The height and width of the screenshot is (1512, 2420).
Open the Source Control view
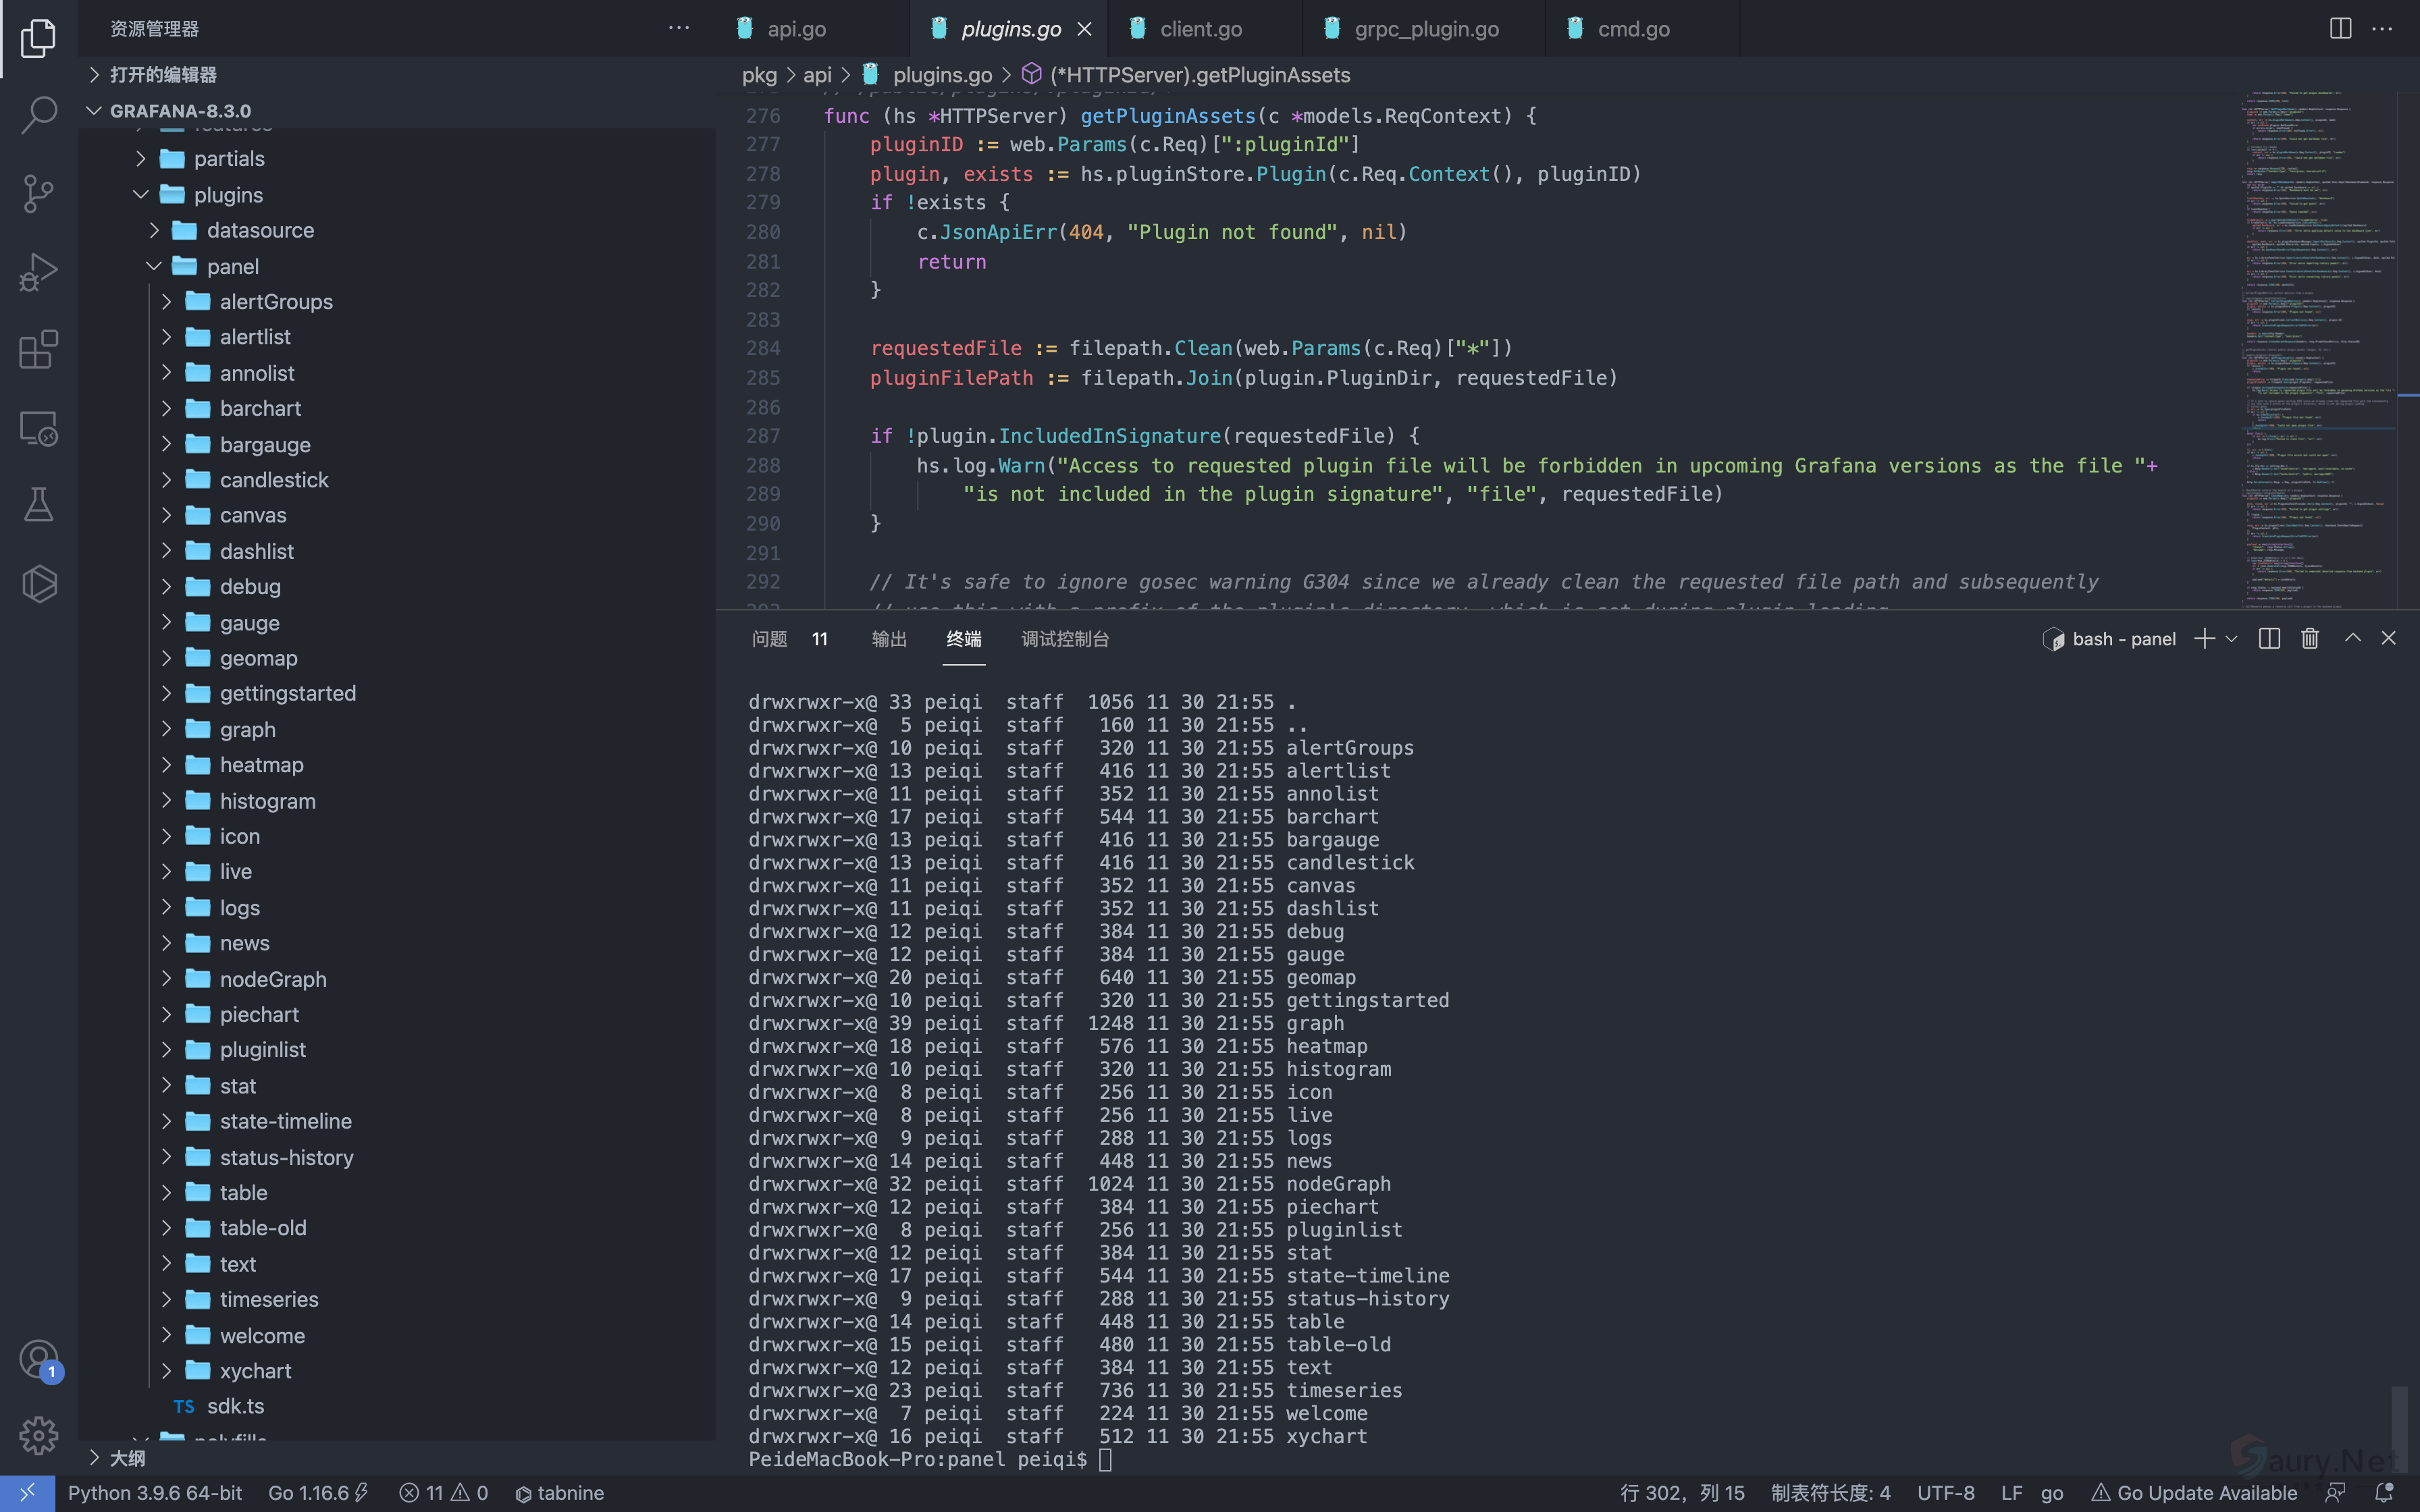coord(38,193)
